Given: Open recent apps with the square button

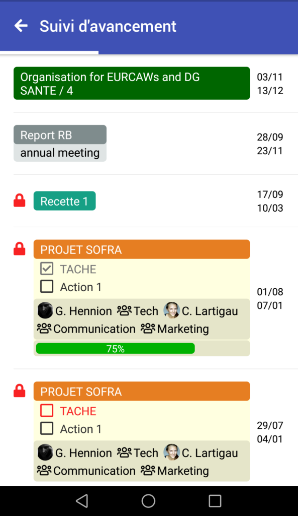Looking at the screenshot, I should pos(215,501).
